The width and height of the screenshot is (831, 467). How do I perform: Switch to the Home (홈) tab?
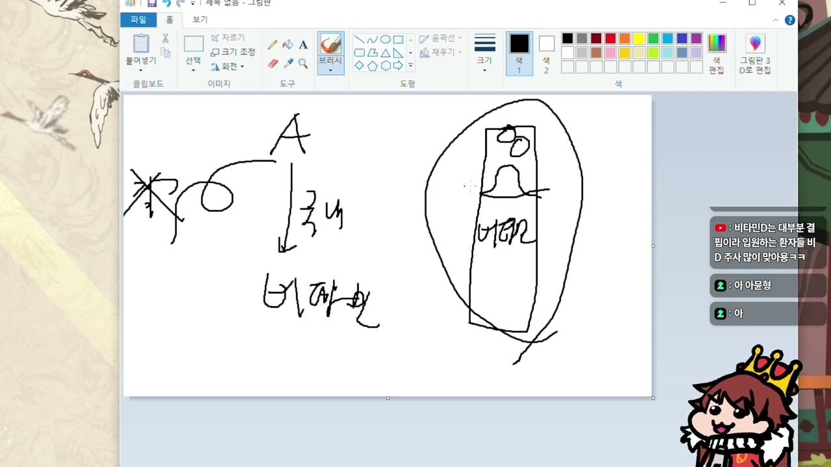[x=169, y=20]
